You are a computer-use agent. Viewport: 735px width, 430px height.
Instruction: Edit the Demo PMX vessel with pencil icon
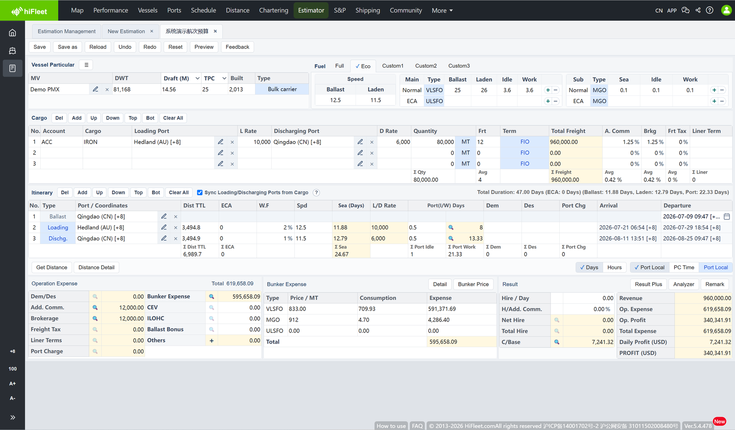pos(95,89)
